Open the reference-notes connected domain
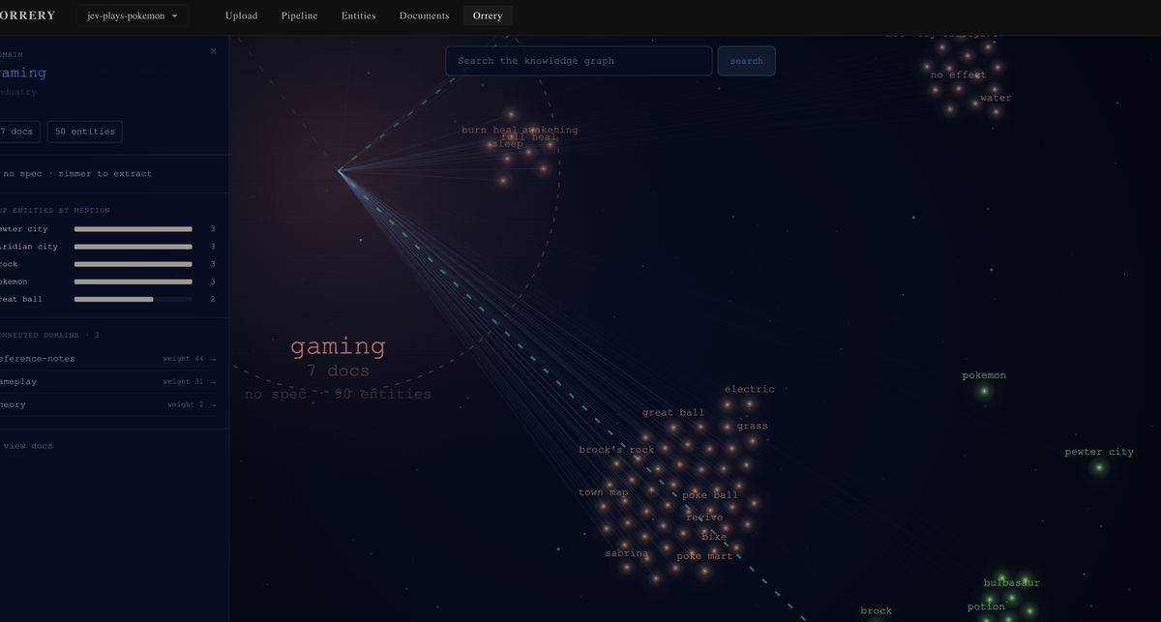The width and height of the screenshot is (1161, 622). [108, 359]
